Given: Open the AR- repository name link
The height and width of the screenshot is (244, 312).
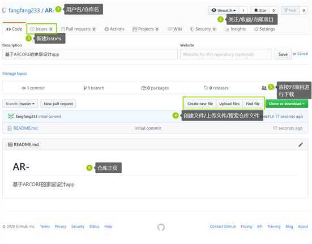Looking at the screenshot, I should [x=49, y=10].
